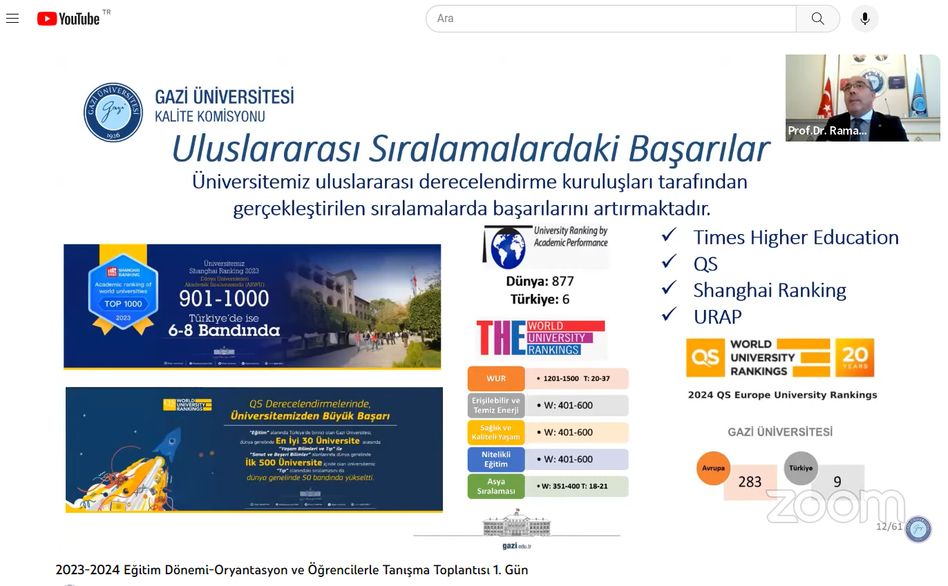Viewport: 948px width, 586px height.
Task: Click the magnifier search button
Action: tap(818, 19)
